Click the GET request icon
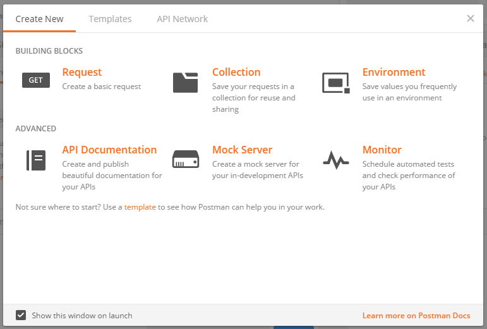This screenshot has height=329, width=487. pos(36,80)
